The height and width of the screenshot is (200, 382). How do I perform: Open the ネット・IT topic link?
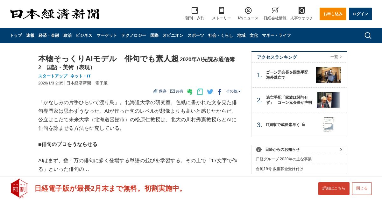click(x=81, y=76)
